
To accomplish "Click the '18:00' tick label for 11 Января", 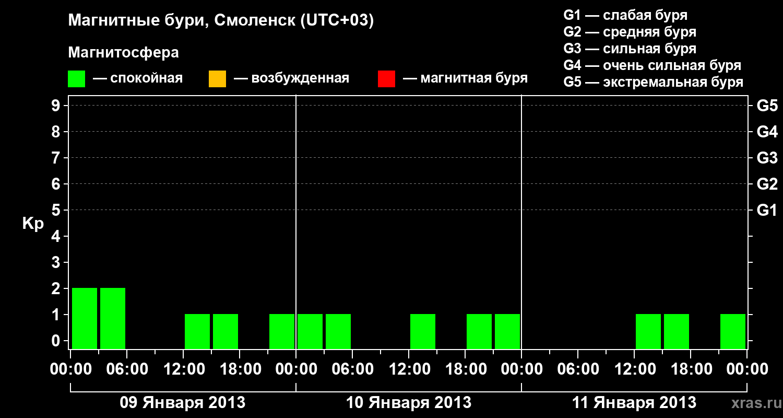I will [x=691, y=369].
